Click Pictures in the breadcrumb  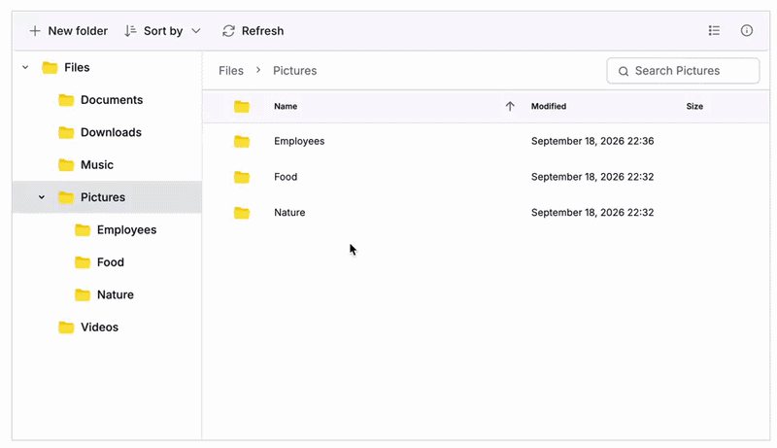coord(295,71)
